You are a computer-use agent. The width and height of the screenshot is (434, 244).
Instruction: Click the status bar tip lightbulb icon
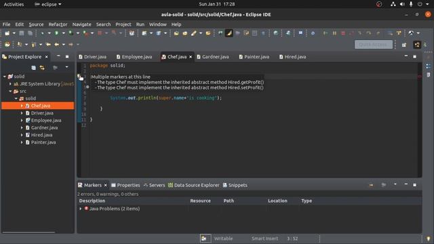(429, 239)
